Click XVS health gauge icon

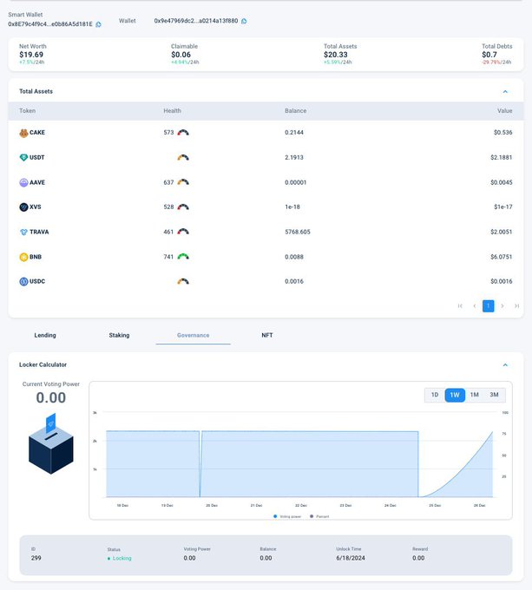[x=183, y=207]
